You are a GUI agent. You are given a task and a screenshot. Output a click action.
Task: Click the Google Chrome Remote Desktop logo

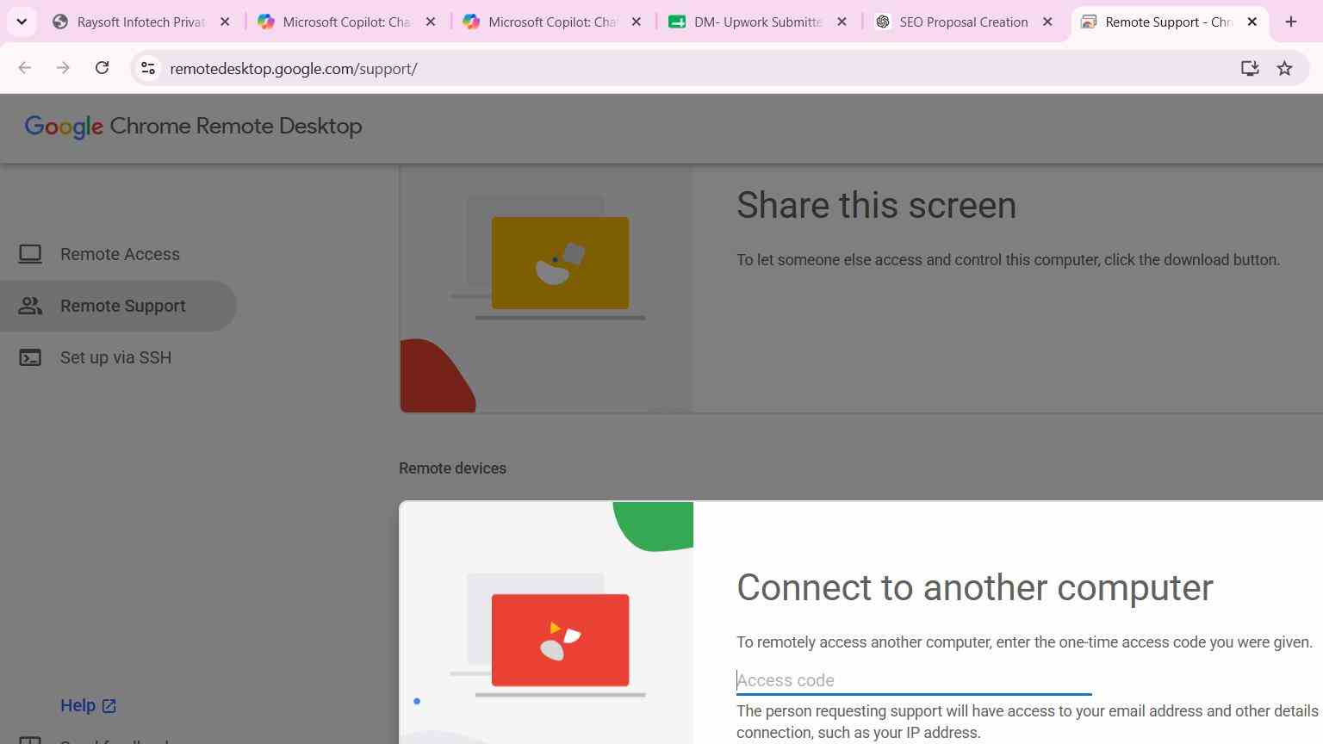click(x=194, y=127)
